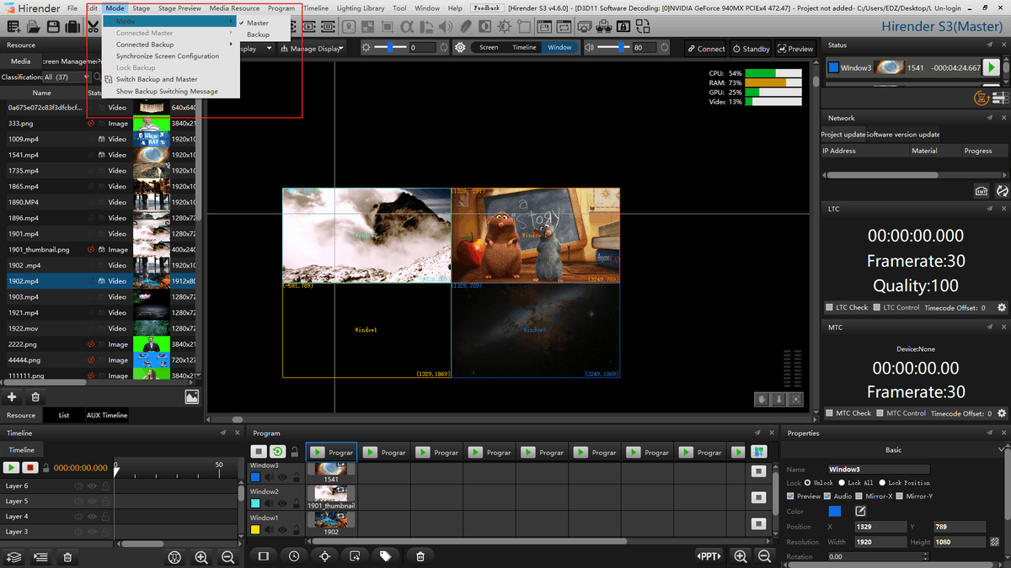Delete resource using Resource panel trash icon

coord(35,396)
